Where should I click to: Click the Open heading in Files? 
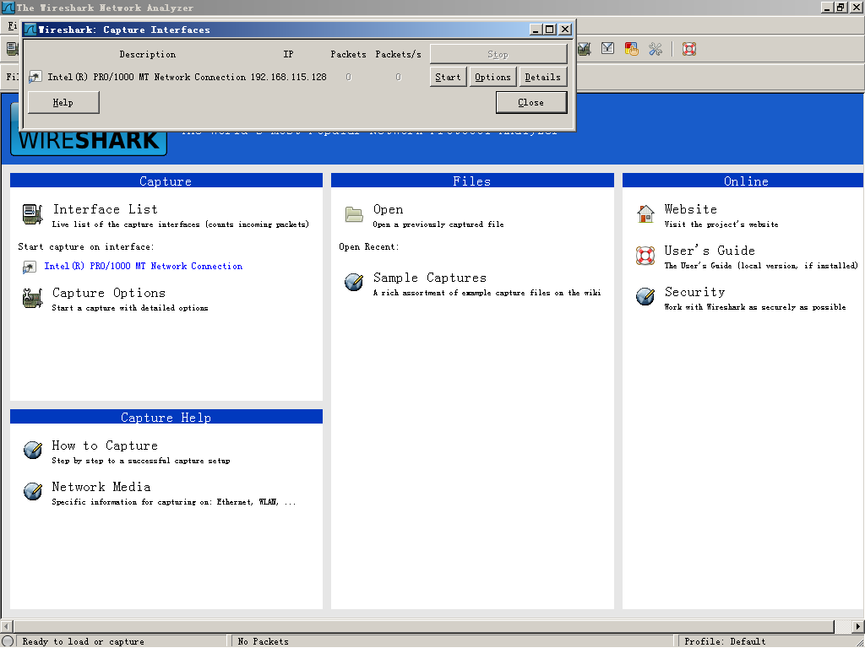[389, 209]
